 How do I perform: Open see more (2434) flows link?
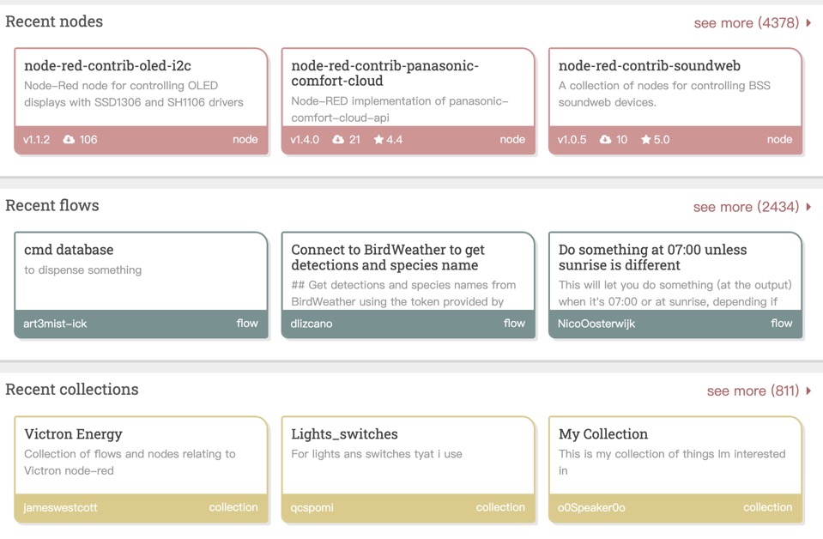click(x=746, y=207)
